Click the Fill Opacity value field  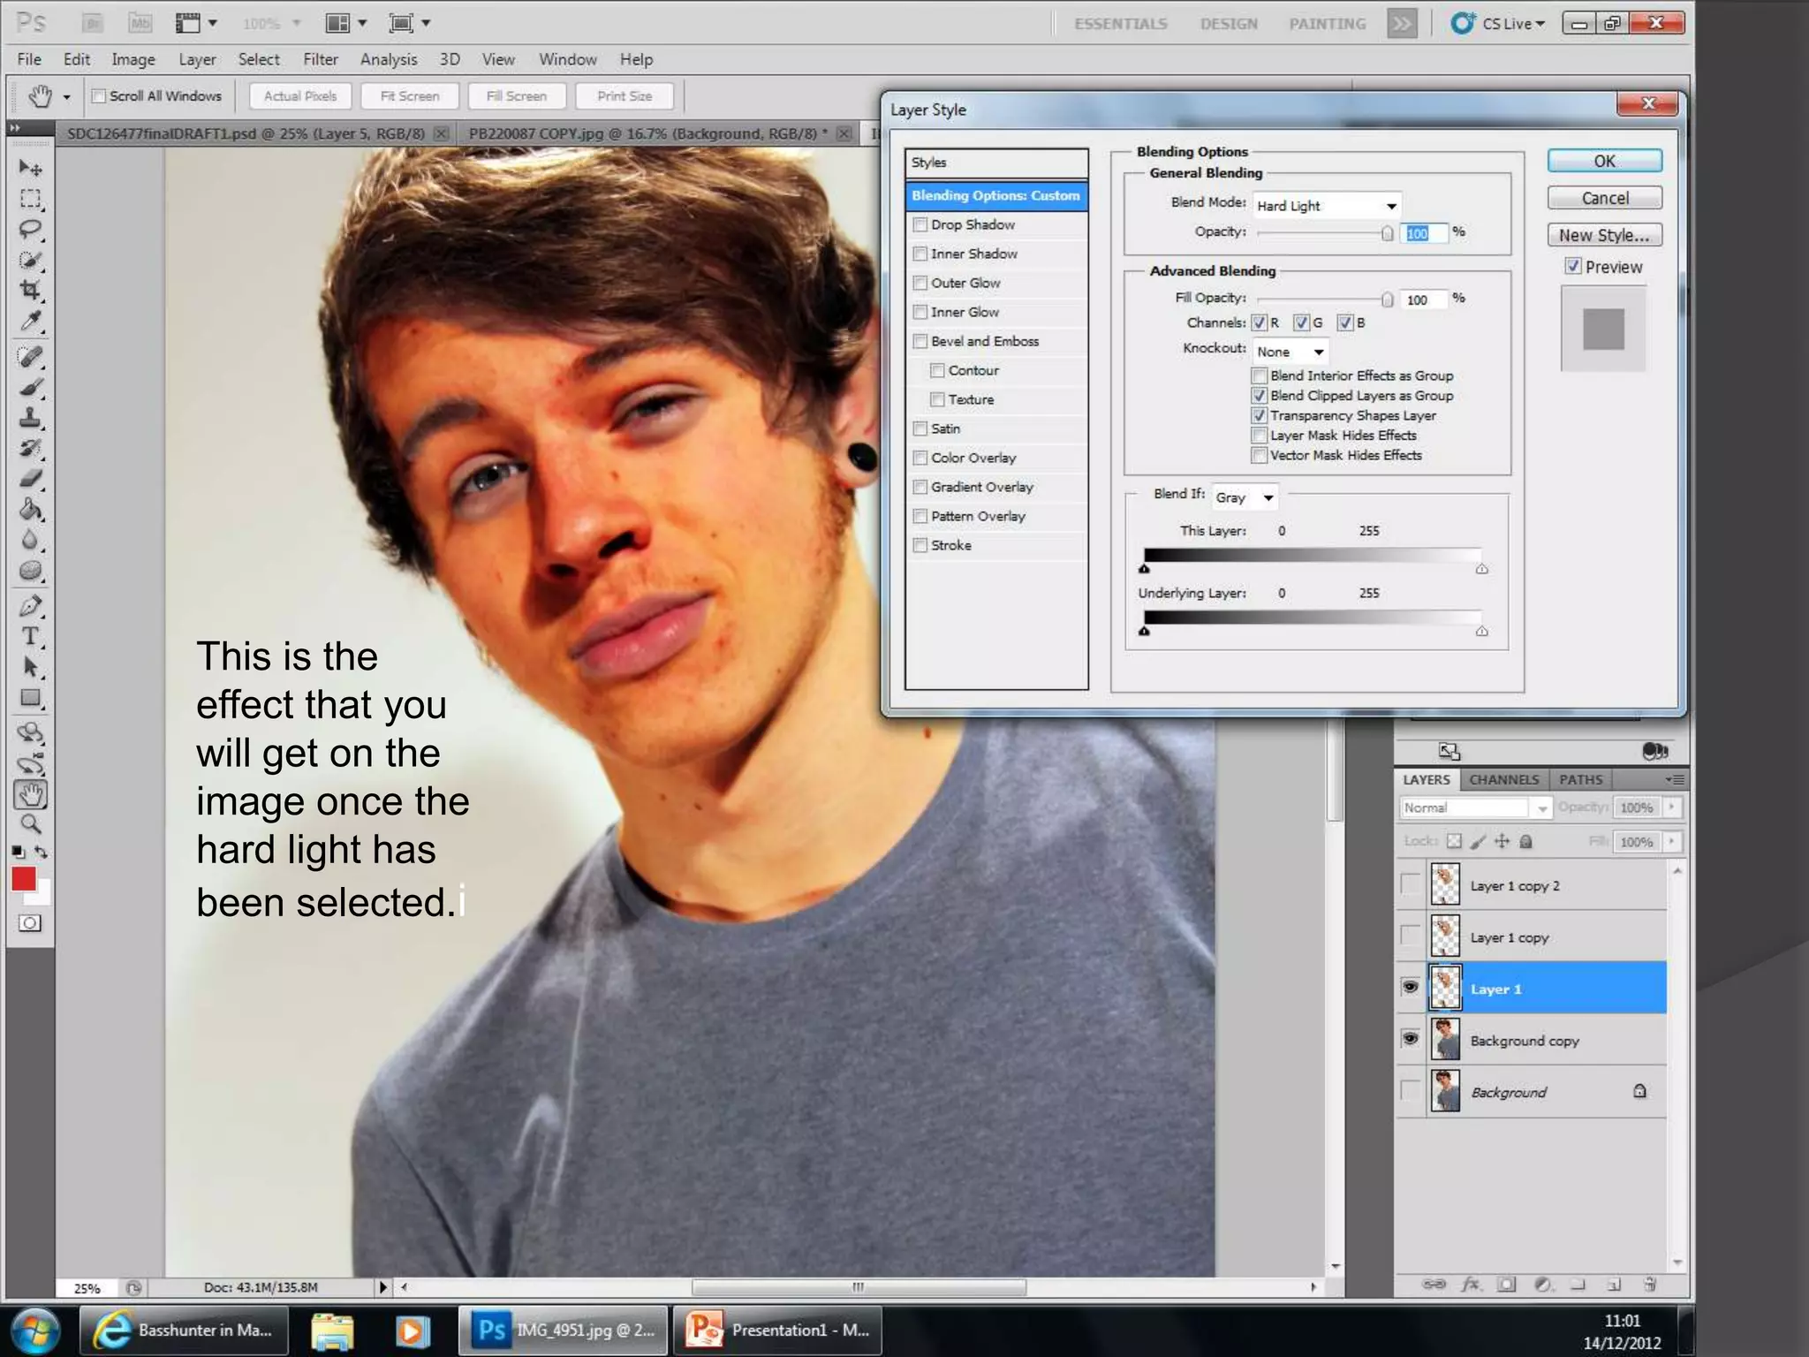point(1425,299)
